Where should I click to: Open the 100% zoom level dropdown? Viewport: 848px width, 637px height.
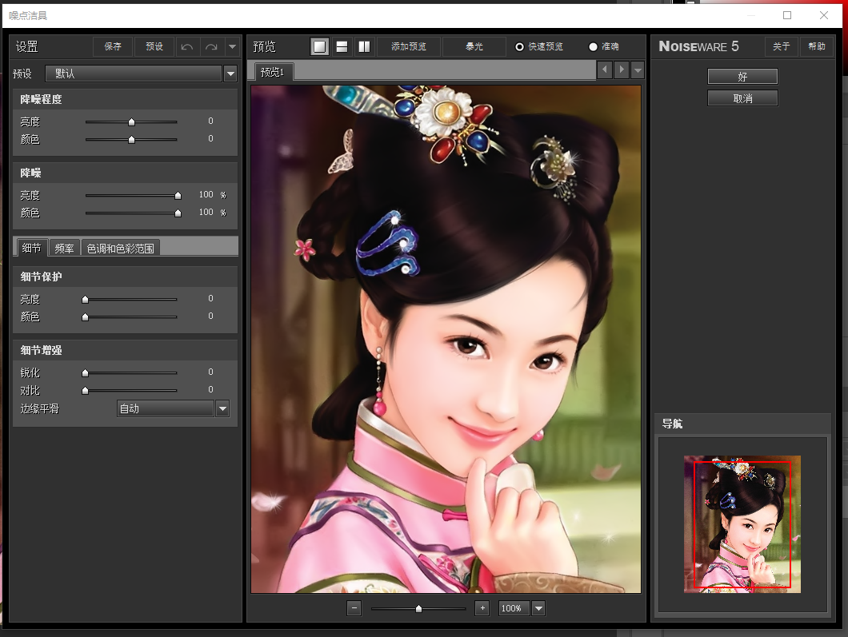(x=538, y=608)
